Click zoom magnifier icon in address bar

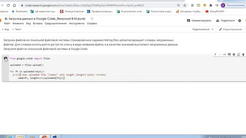click(178, 5)
